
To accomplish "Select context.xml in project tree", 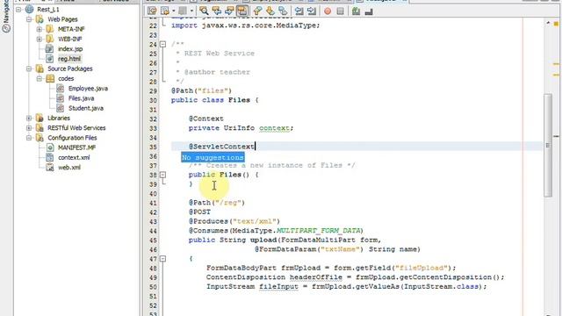I will click(x=74, y=157).
